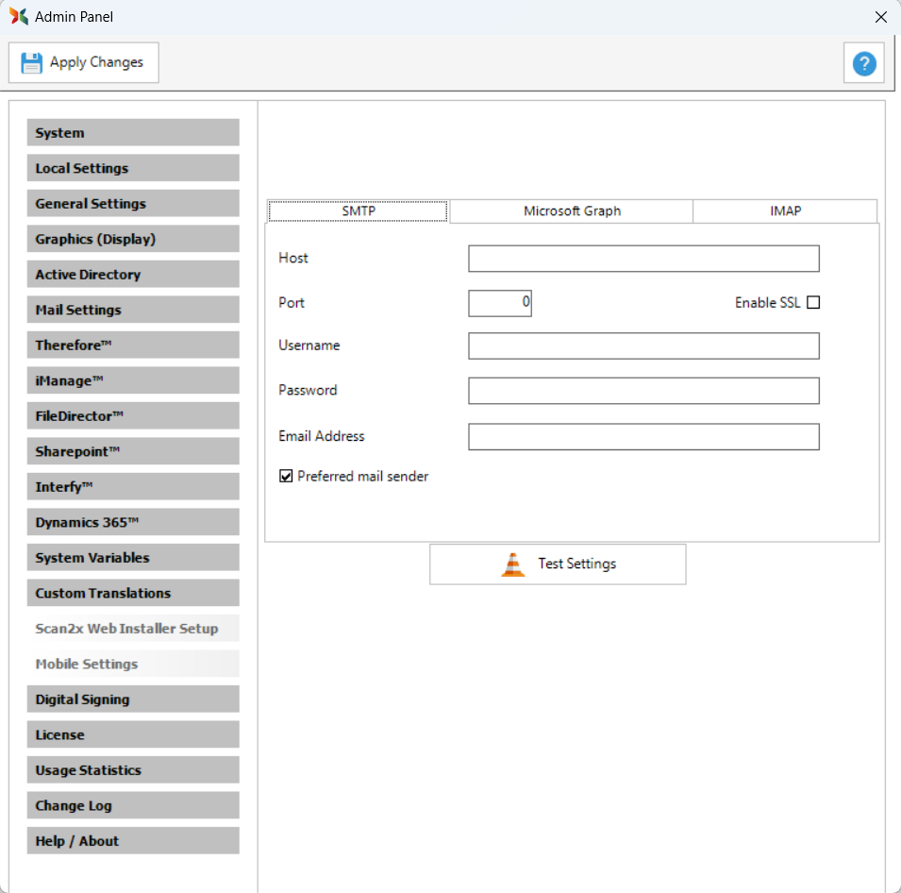Click the traffic cone Test Settings icon

(x=513, y=564)
